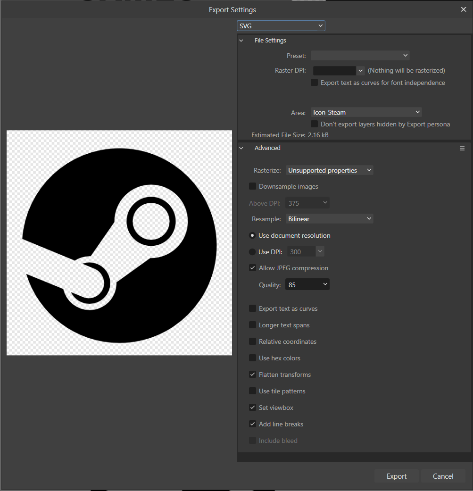This screenshot has height=491, width=473.
Task: Click the Estimated File Size 2.16 kB text
Action: [290, 135]
